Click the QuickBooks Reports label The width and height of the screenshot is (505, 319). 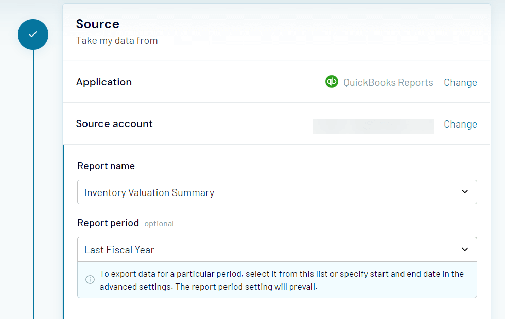(388, 82)
